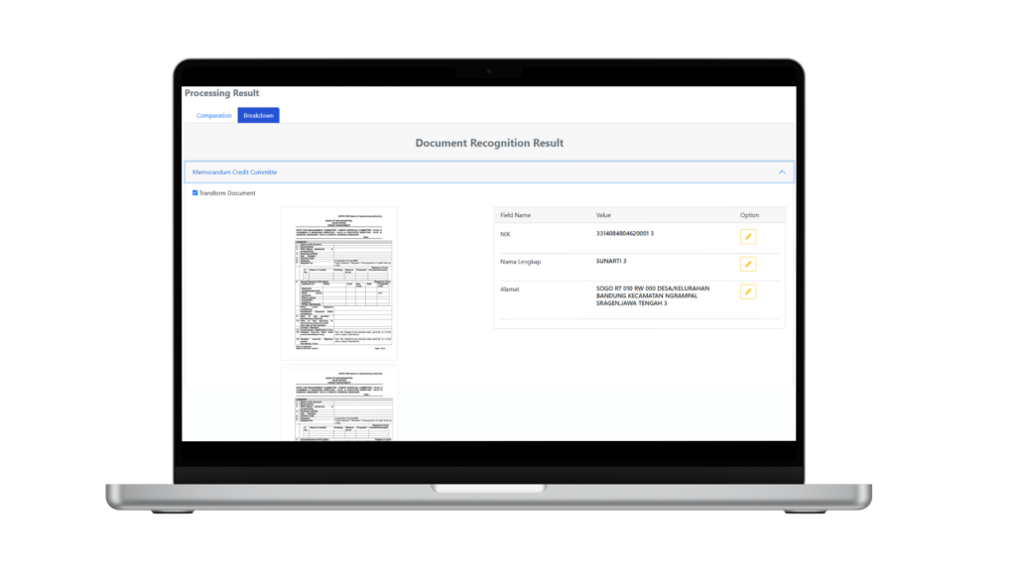Click the Nama Lengkap field label

520,262
